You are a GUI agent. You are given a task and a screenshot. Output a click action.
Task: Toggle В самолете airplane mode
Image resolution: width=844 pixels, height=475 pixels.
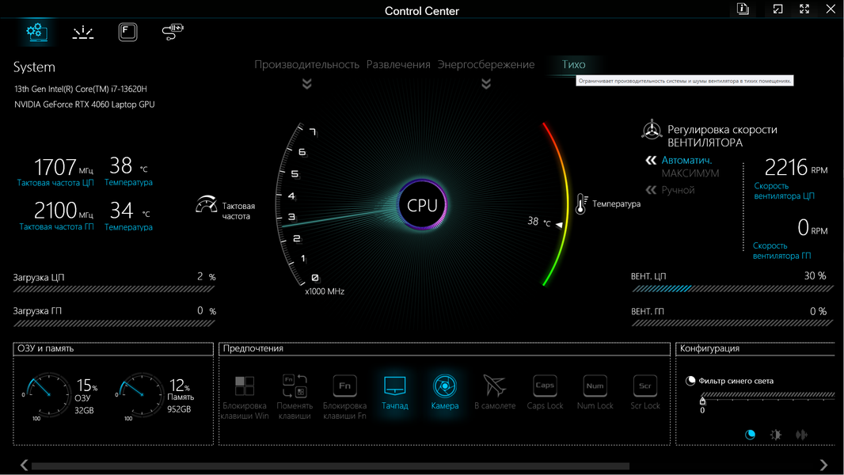click(495, 392)
